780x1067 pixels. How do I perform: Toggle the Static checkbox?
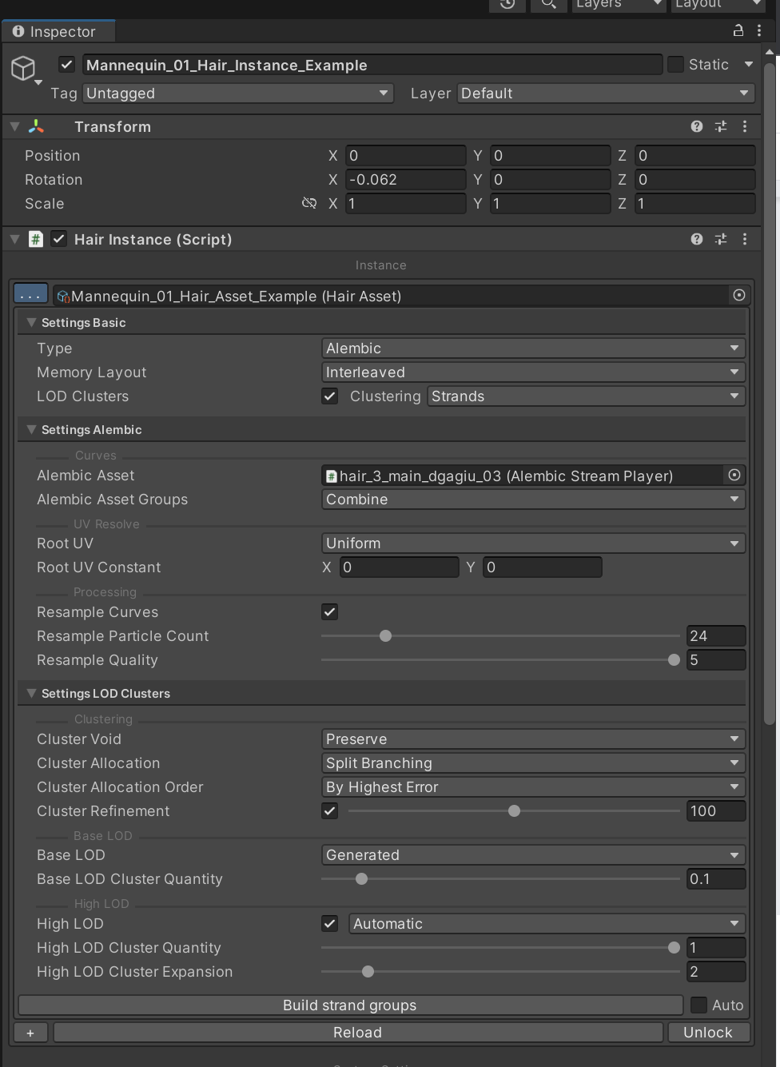click(x=676, y=65)
